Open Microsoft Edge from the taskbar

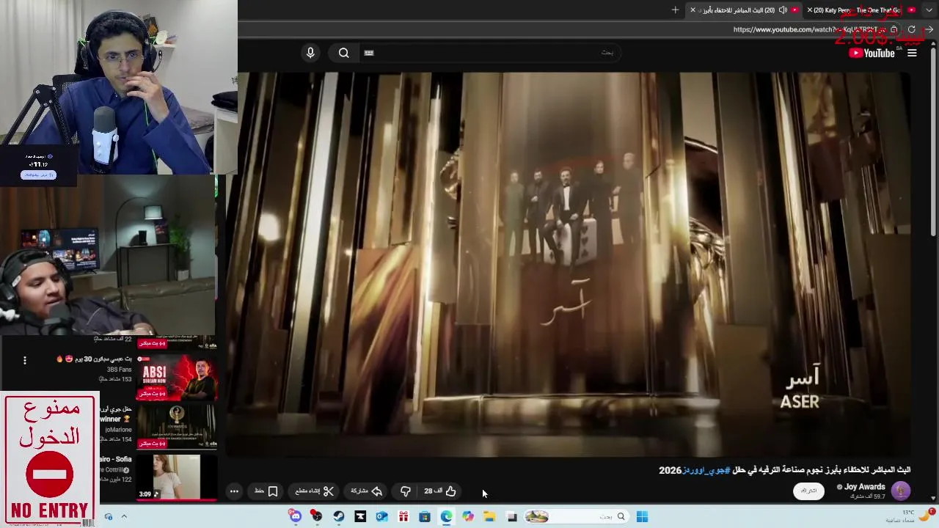tap(446, 517)
